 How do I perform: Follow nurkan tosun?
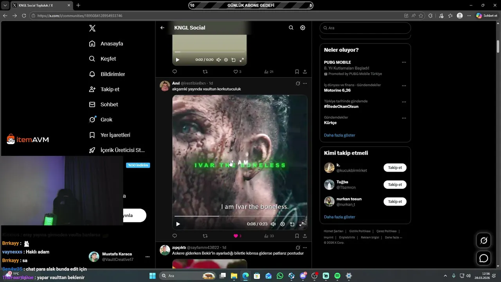tap(395, 201)
